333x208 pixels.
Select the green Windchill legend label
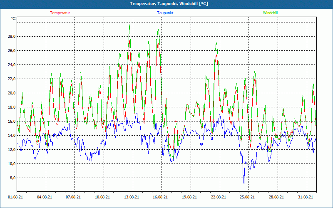point(271,13)
